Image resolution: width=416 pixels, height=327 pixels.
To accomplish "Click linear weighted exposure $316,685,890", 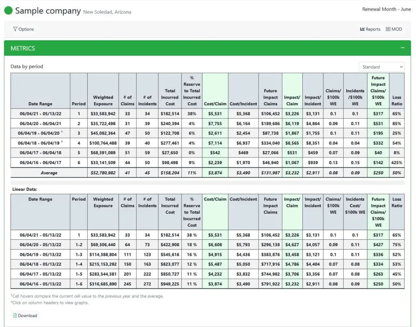I will pyautogui.click(x=103, y=284).
